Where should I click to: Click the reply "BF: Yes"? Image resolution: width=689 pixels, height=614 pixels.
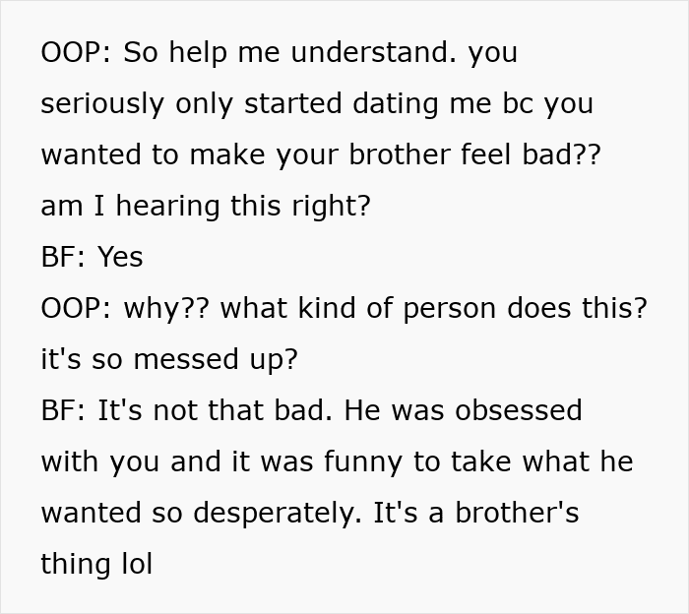(92, 257)
